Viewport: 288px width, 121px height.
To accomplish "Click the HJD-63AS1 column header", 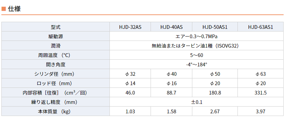I will pyautogui.click(x=260, y=27).
